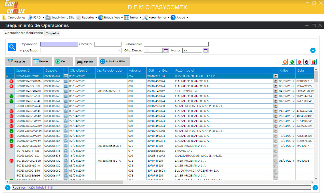324x193 pixels.
Task: Click green V status icon for 19001EC01027364M
Action: pyautogui.click(x=11, y=131)
